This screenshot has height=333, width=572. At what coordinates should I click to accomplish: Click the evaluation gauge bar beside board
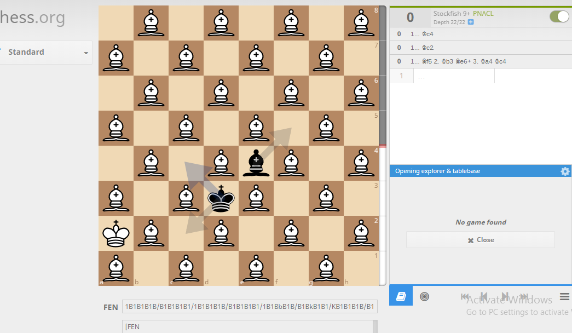[382, 145]
